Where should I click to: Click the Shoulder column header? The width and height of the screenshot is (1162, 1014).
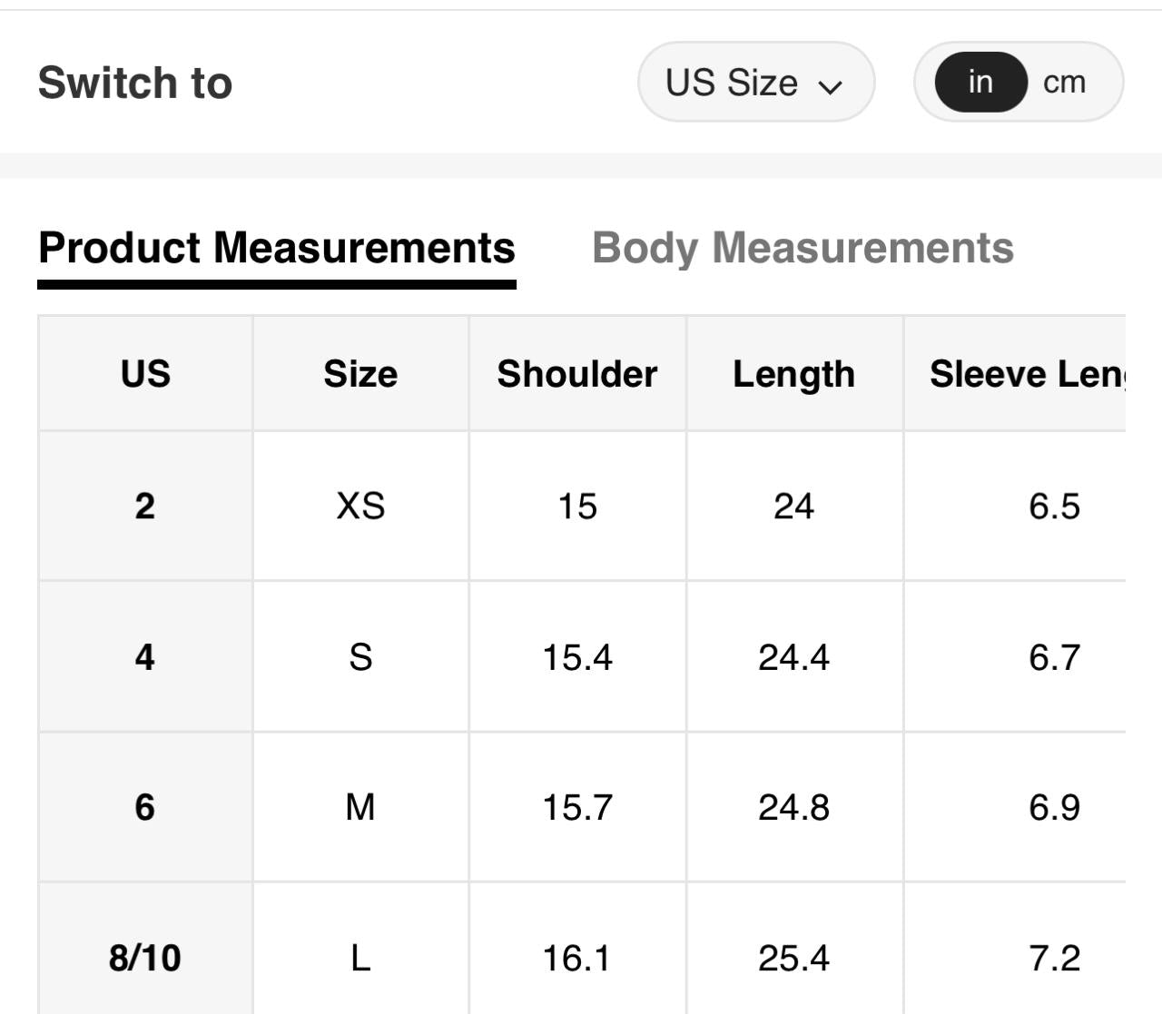(577, 374)
